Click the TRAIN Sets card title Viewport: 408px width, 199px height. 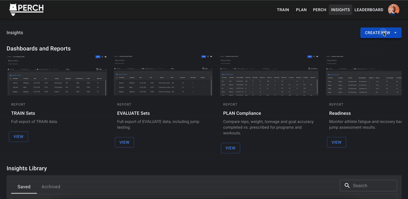[23, 113]
